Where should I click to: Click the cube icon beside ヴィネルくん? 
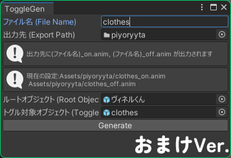107,99
